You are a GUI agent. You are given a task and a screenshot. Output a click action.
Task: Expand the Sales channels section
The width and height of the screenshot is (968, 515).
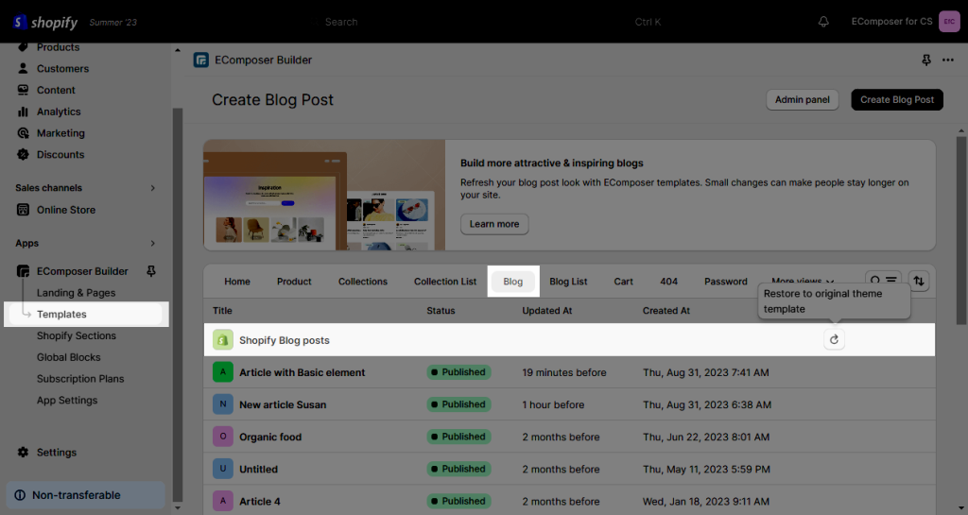152,188
